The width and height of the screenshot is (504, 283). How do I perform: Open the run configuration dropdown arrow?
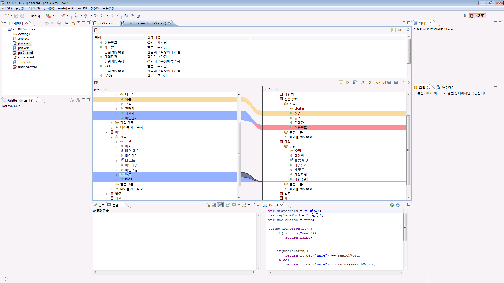tap(54, 16)
